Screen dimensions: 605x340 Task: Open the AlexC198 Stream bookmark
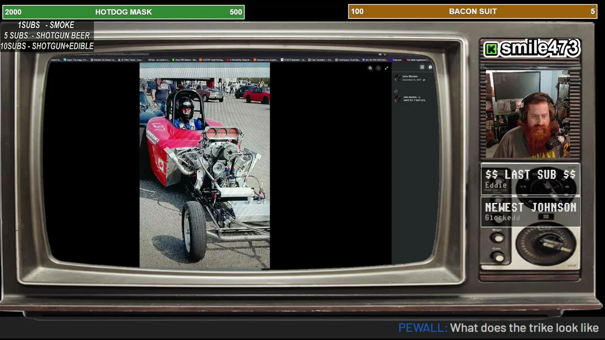click(184, 60)
